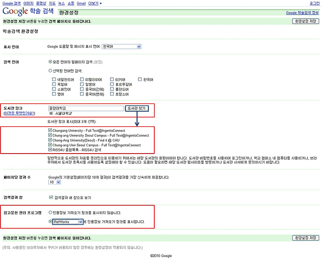322x262 pixels.
Task: Open the 이미지 link in top bar
Action: [28, 3]
